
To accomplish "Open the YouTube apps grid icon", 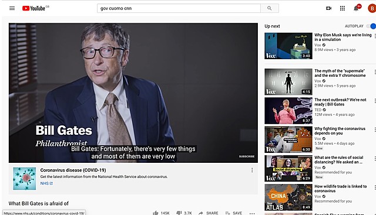I will (x=343, y=8).
